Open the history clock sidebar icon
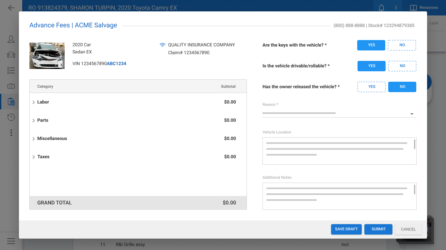The width and height of the screenshot is (446, 250). 11,117
